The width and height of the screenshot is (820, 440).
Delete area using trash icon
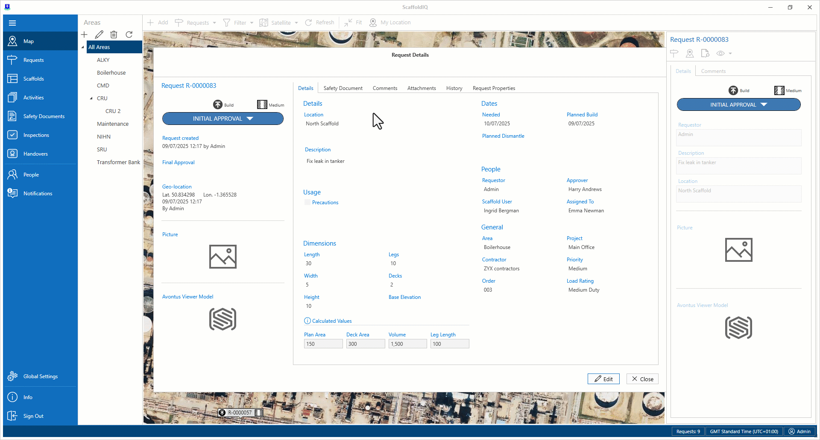coord(114,35)
